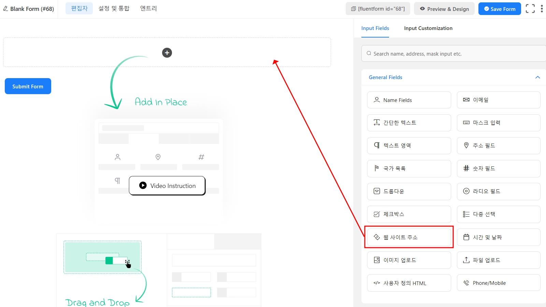
Task: Click the pencil icon beside Blank Form title
Action: 5,9
